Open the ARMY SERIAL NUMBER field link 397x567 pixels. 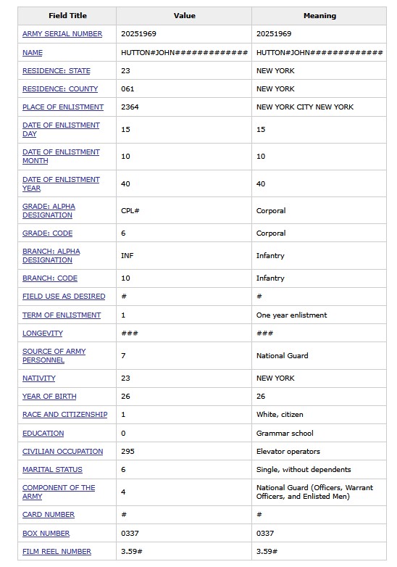pyautogui.click(x=62, y=34)
